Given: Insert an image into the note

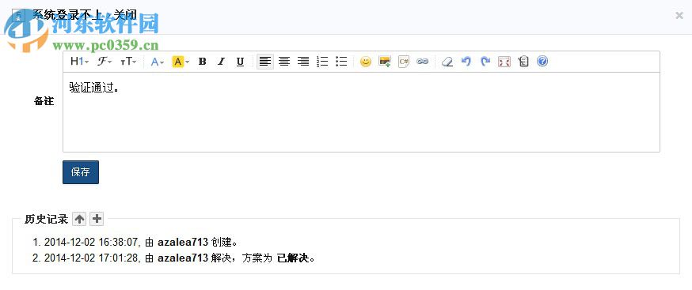Looking at the screenshot, I should (x=385, y=62).
